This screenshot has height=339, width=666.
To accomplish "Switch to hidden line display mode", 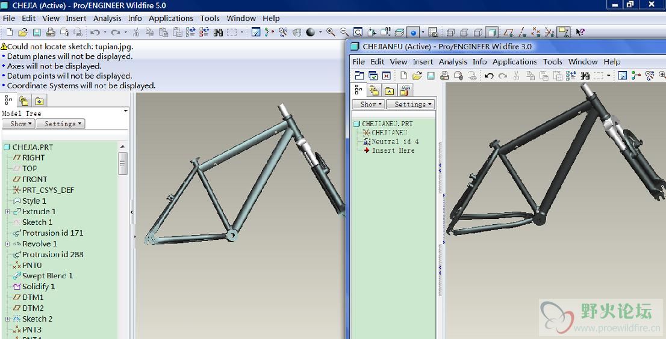I will (x=464, y=32).
